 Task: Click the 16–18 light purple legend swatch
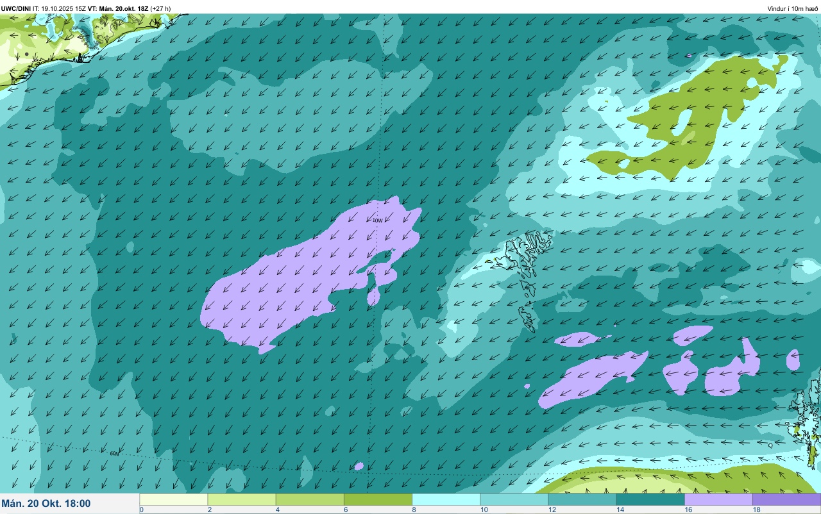click(718, 499)
